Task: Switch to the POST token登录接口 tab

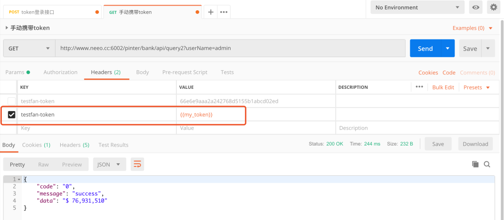Action: tap(53, 12)
